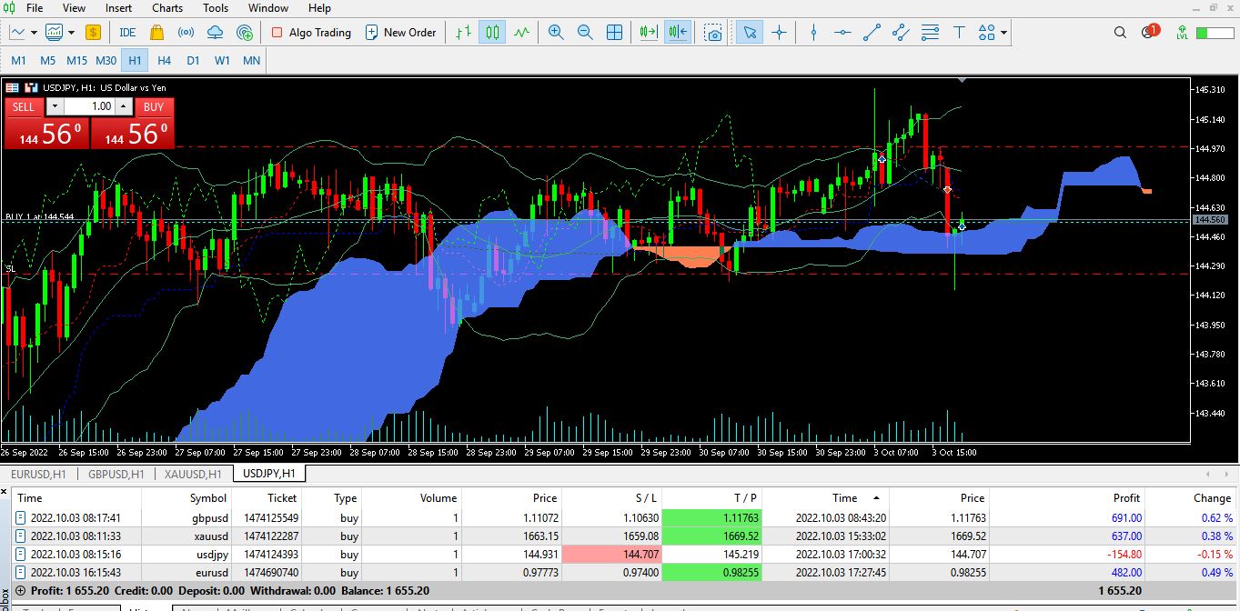
Task: Click the Zoom Out magnifier icon
Action: pyautogui.click(x=585, y=33)
